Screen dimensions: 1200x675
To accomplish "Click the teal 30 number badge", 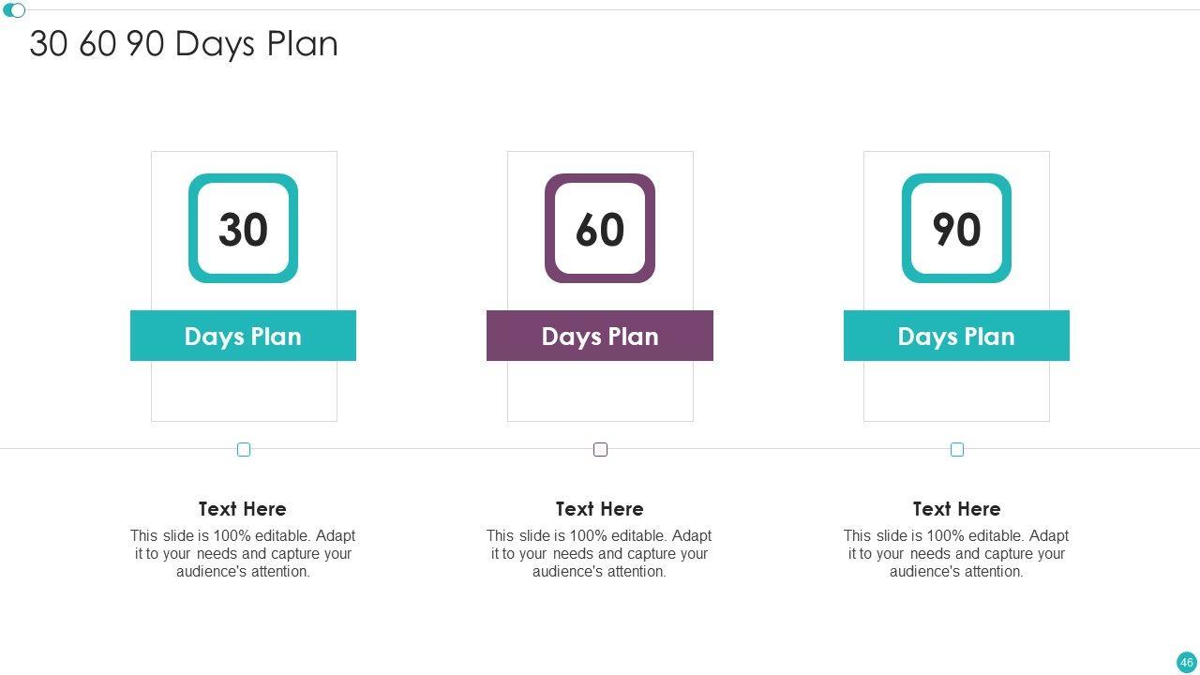I will click(243, 229).
